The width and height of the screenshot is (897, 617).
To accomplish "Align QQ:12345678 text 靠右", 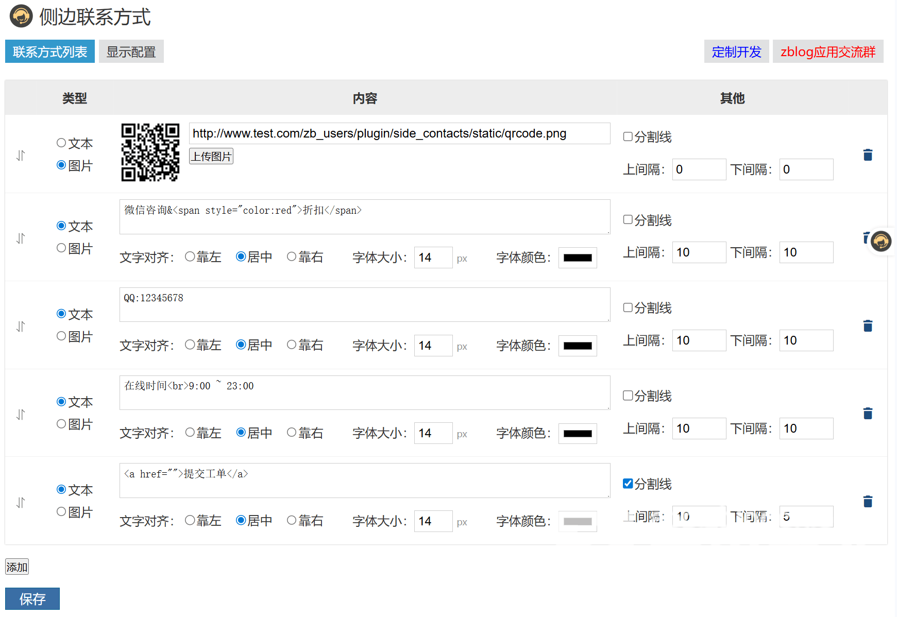I will [292, 345].
